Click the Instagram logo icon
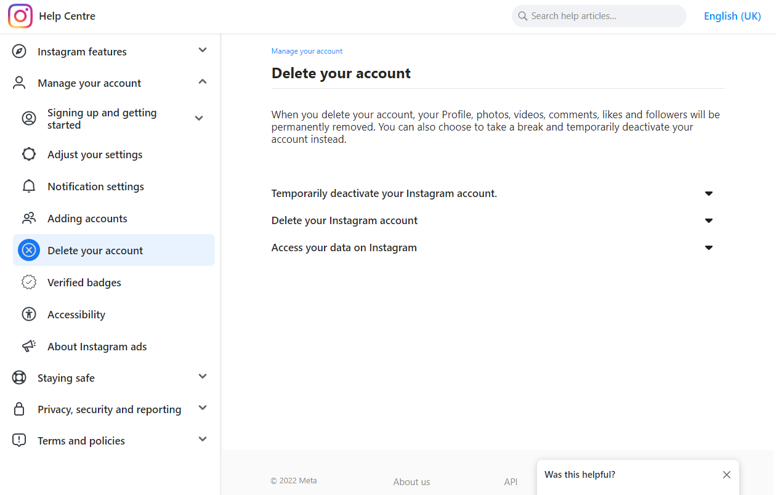 [x=20, y=16]
